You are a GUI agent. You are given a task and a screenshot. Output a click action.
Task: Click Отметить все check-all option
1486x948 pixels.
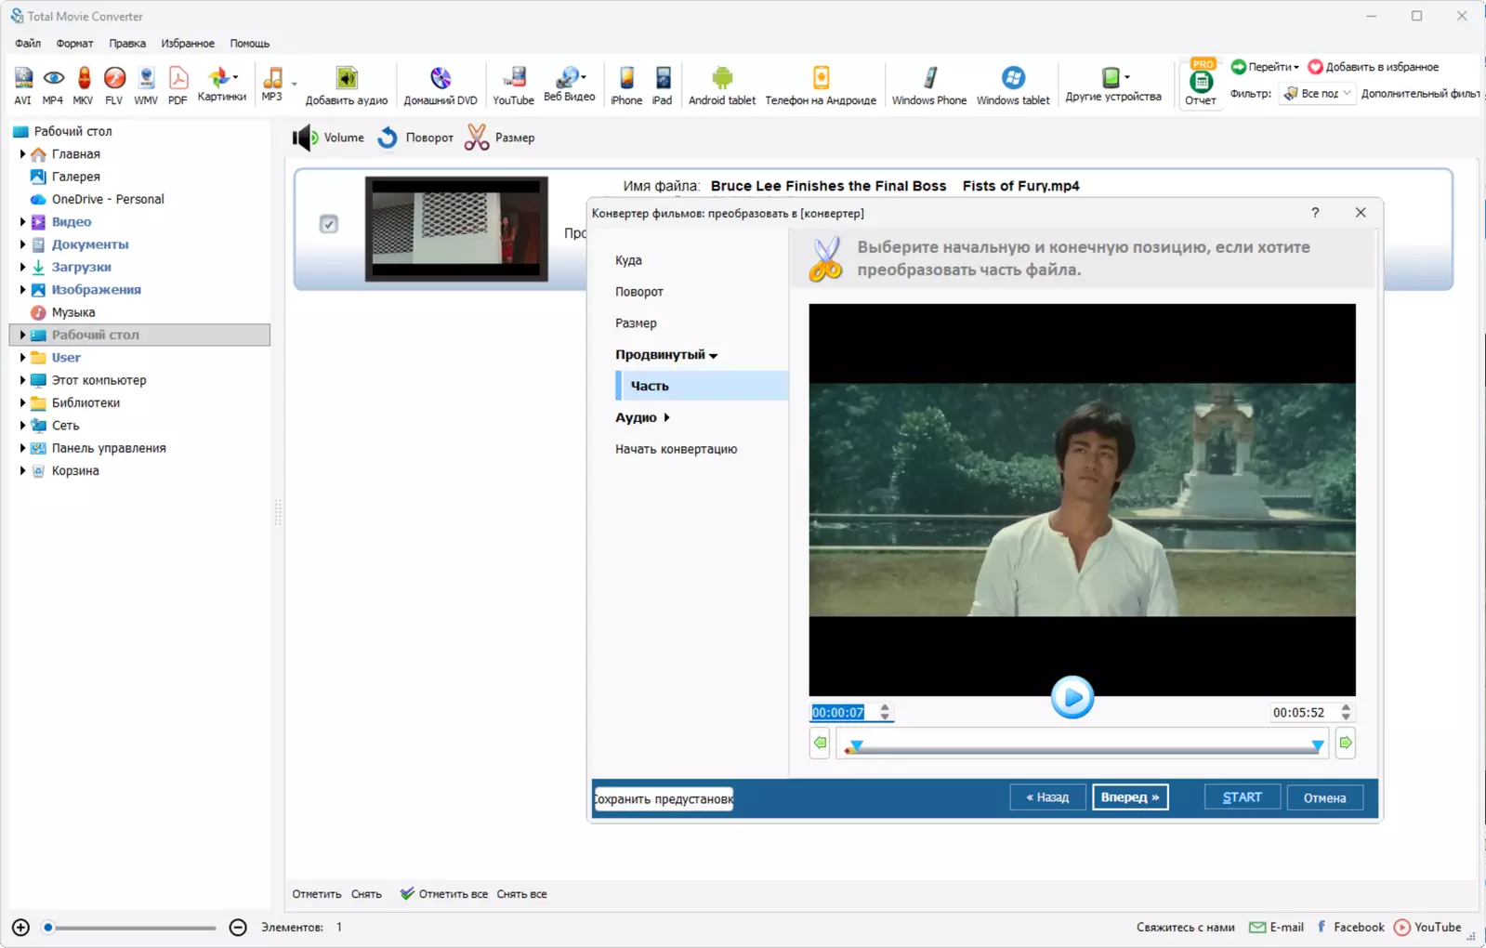click(x=444, y=894)
